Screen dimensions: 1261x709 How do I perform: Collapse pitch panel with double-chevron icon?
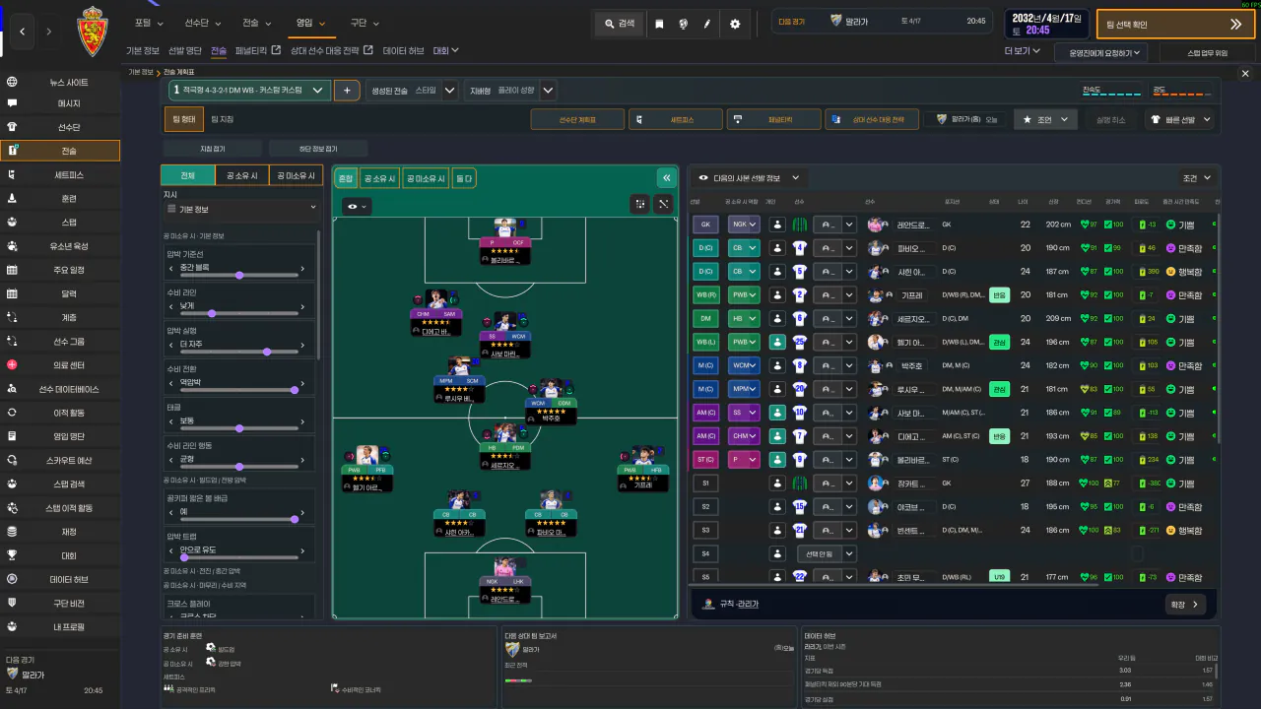point(667,178)
